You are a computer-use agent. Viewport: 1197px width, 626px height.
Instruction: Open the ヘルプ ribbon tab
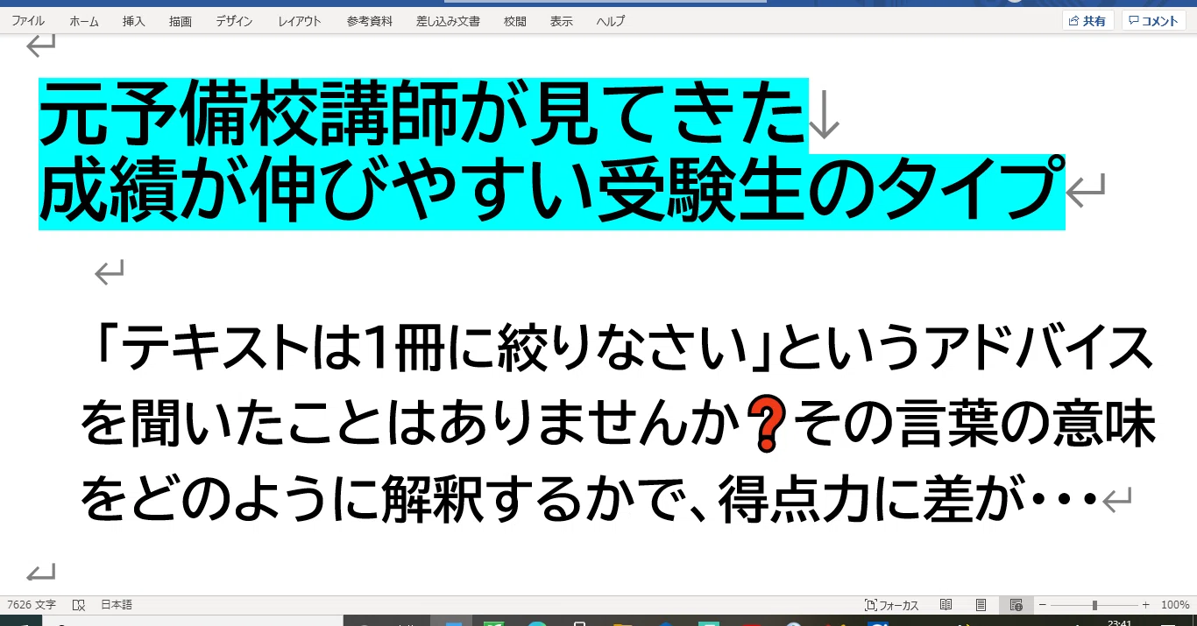point(611,21)
